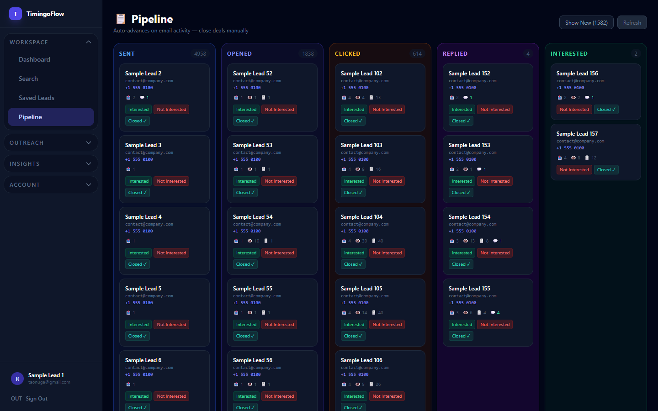Expand the Insights section chevron

tap(89, 163)
